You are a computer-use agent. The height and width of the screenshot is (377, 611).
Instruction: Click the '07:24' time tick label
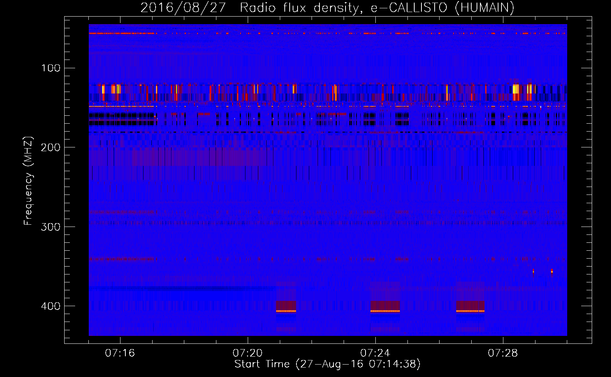tap(375, 353)
